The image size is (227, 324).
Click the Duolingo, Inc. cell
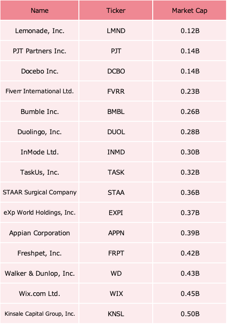pos(39,131)
